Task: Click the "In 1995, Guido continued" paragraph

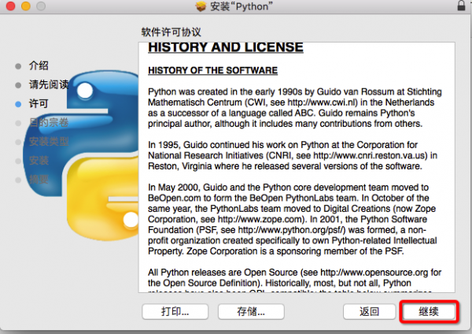Action: (293, 155)
